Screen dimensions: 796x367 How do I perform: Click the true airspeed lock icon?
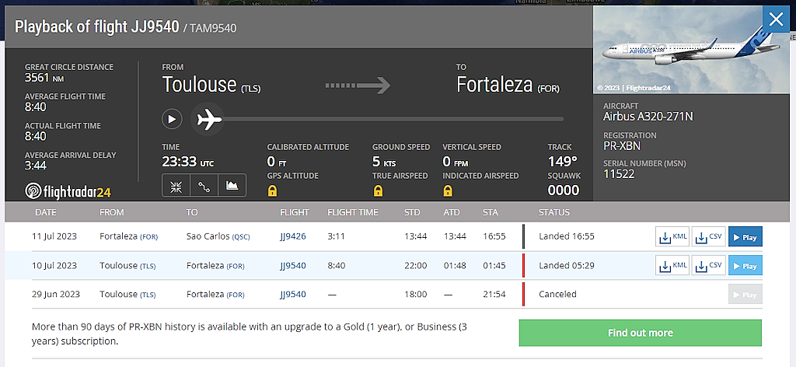(378, 190)
